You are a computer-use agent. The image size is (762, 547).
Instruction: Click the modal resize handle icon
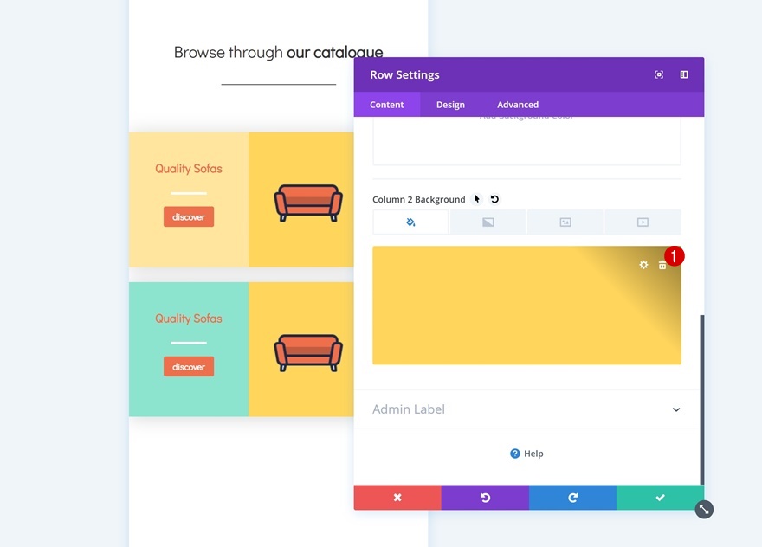click(704, 509)
